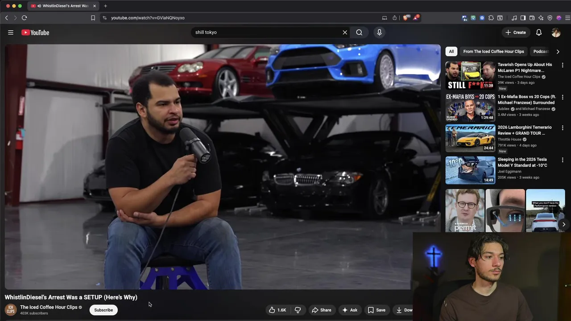The height and width of the screenshot is (321, 571).
Task: Show more filter chips with right arrow
Action: pyautogui.click(x=558, y=52)
